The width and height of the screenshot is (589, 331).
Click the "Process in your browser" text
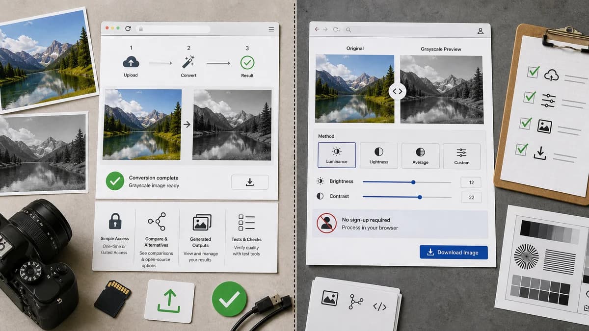pyautogui.click(x=370, y=228)
